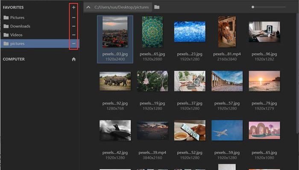Remove Videos favorite via minus icon
This screenshot has width=299, height=170.
pos(73,35)
